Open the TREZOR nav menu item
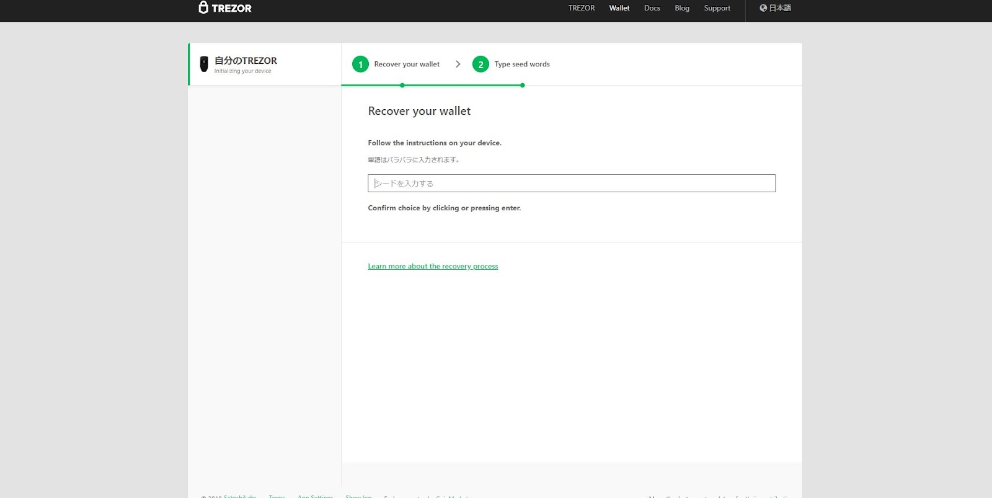The height and width of the screenshot is (498, 992). pyautogui.click(x=581, y=8)
